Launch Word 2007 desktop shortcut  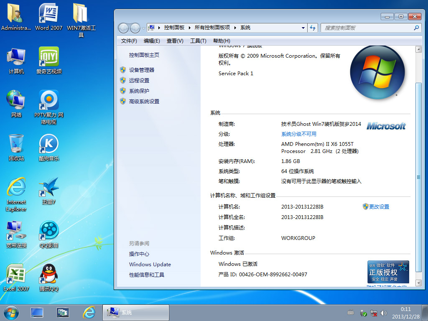point(48,17)
